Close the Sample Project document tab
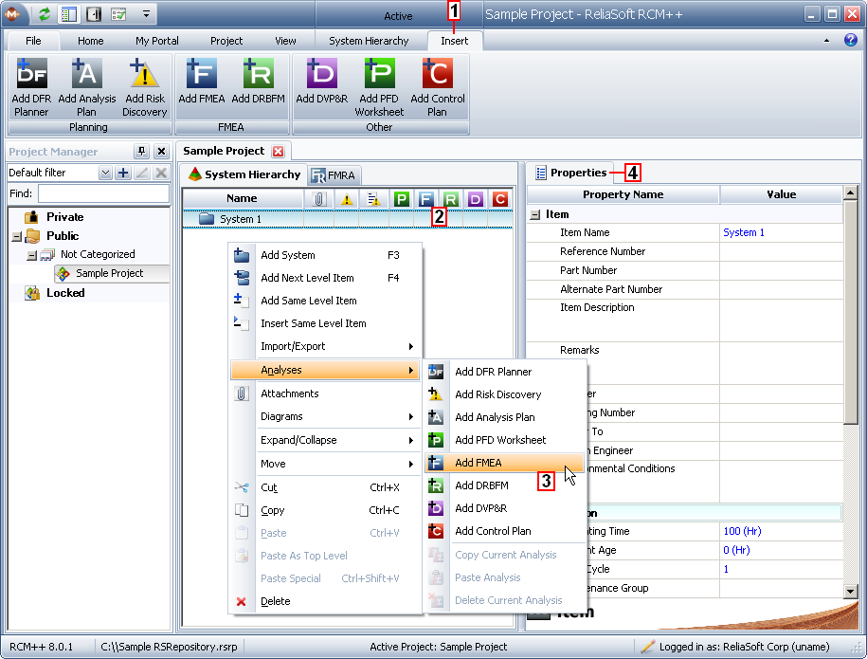This screenshot has width=867, height=659. [x=278, y=152]
